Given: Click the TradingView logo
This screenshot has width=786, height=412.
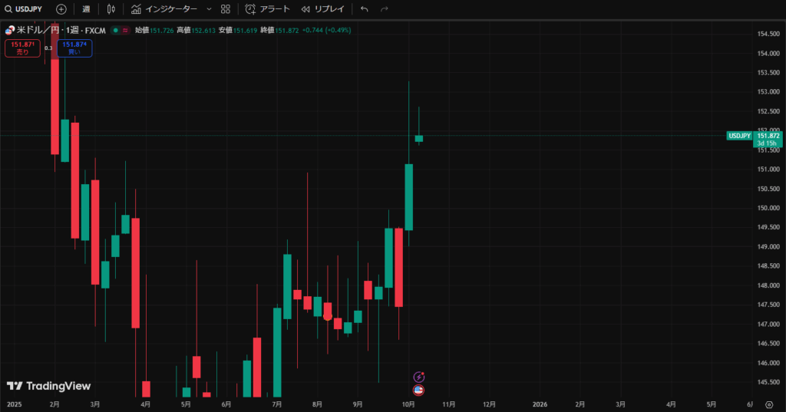Looking at the screenshot, I should point(48,386).
